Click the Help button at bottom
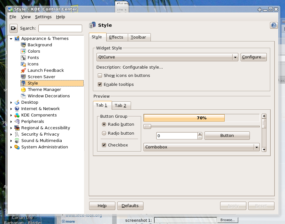285x224 pixels. tap(102, 206)
